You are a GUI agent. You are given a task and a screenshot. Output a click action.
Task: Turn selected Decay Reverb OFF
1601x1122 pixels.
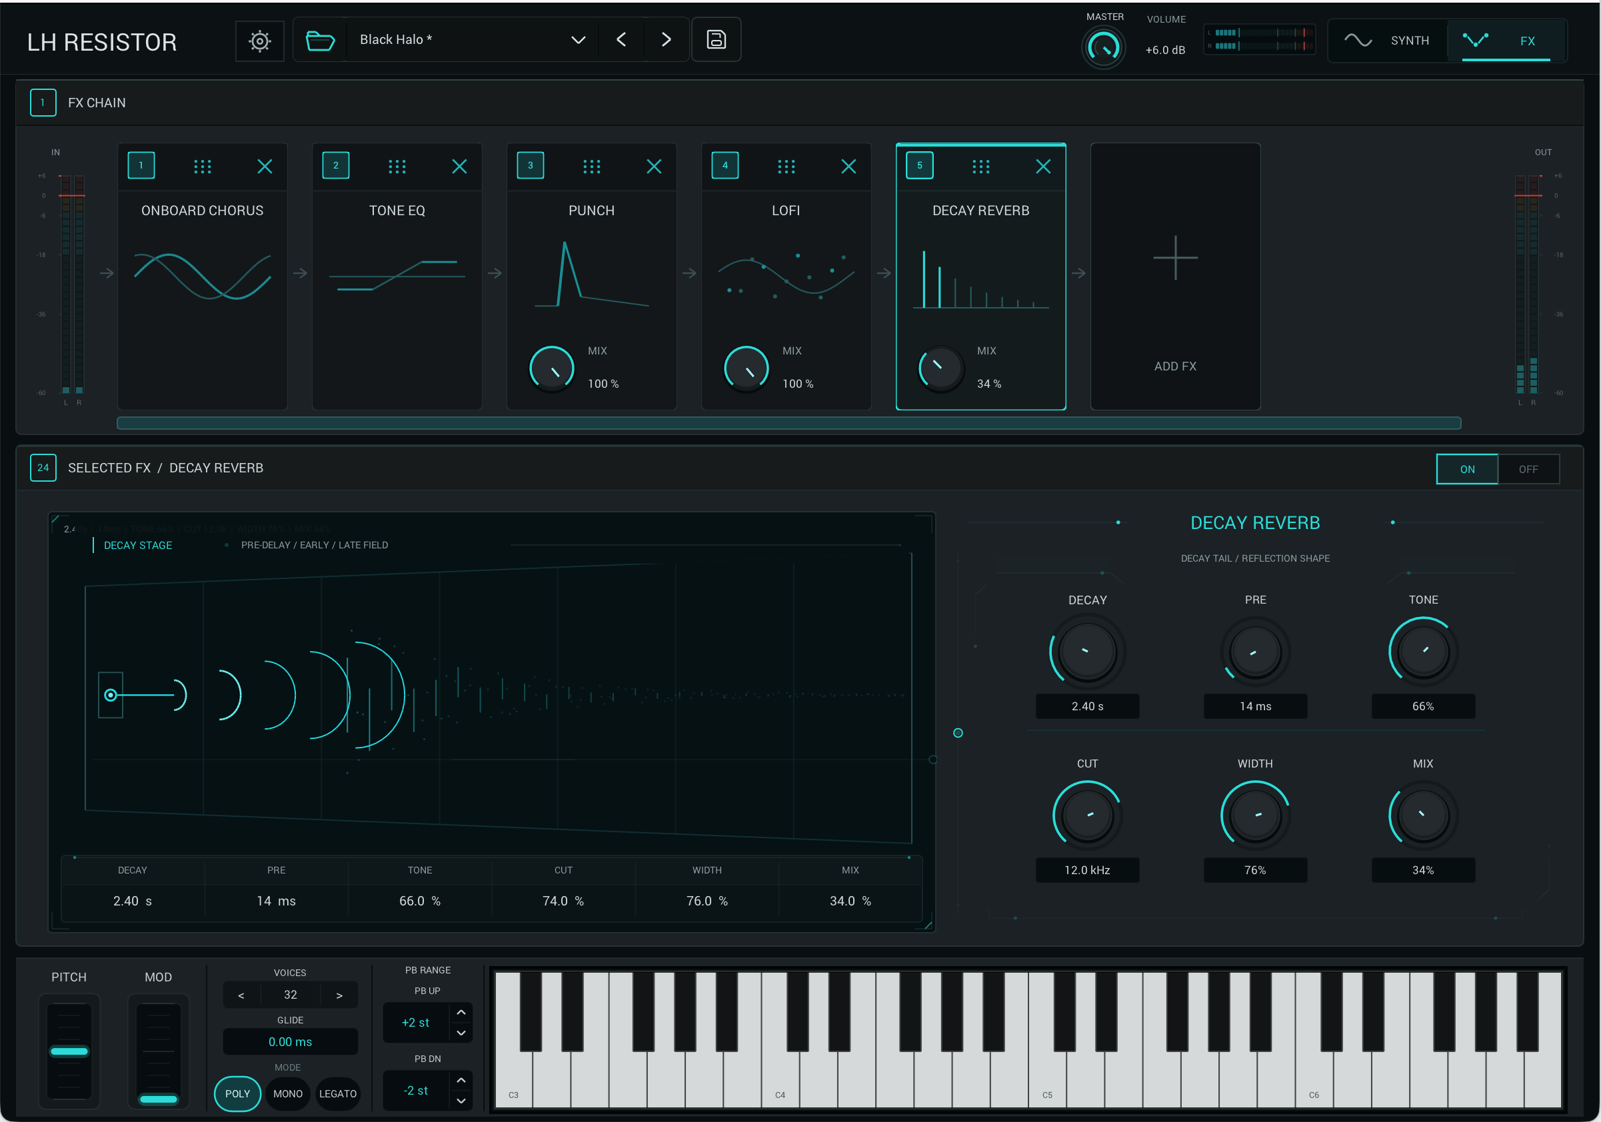coord(1528,469)
